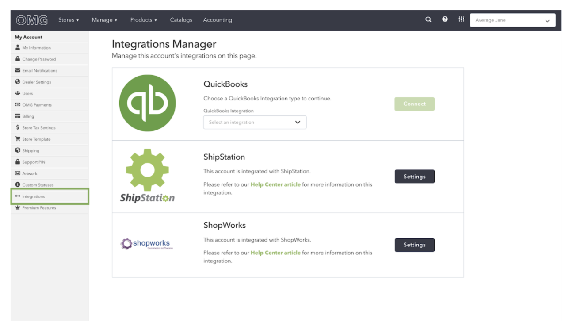
Task: Click the ShopWorks logo
Action: click(147, 244)
